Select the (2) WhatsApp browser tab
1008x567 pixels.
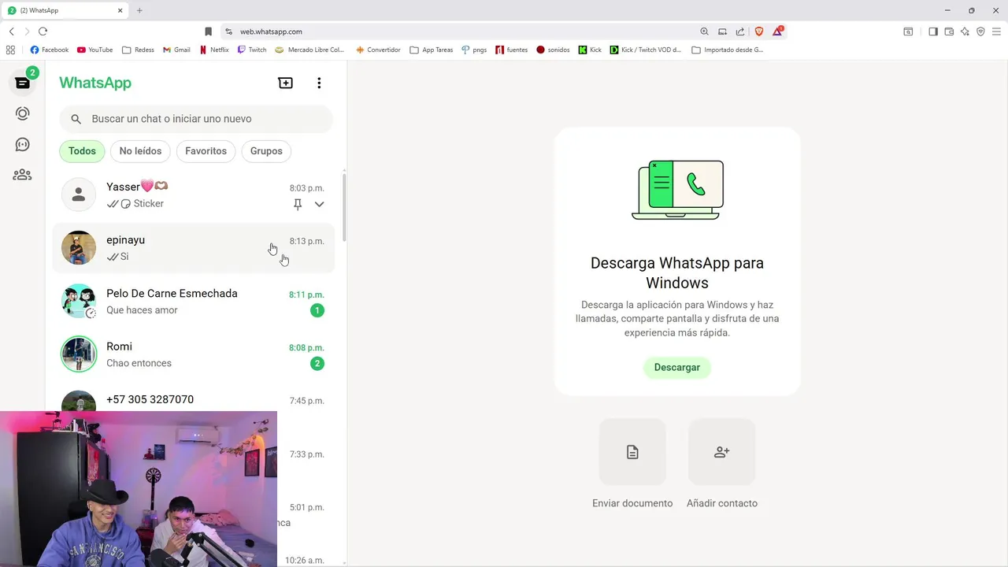pos(66,10)
